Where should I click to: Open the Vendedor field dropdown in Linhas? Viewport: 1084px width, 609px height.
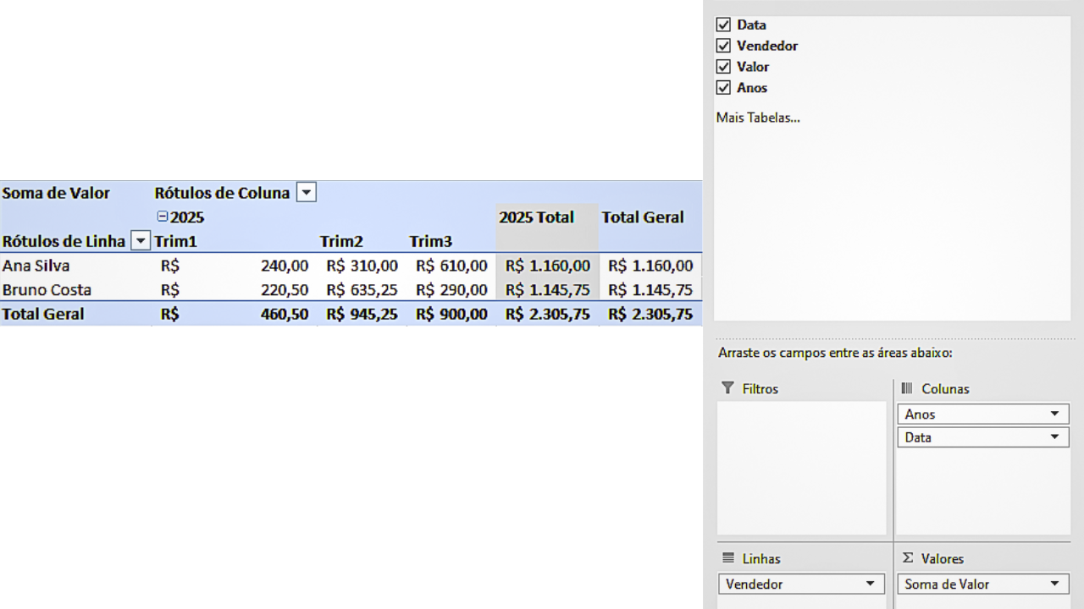(x=870, y=584)
